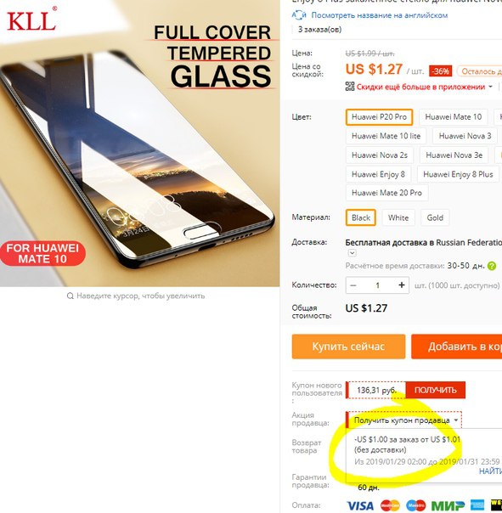Select the Huawei Nova 3e model option
Image resolution: width=502 pixels, height=513 pixels.
point(454,155)
